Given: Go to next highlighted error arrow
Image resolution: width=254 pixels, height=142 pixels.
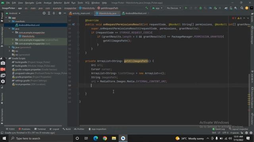Looking at the screenshot, I should (248, 18).
